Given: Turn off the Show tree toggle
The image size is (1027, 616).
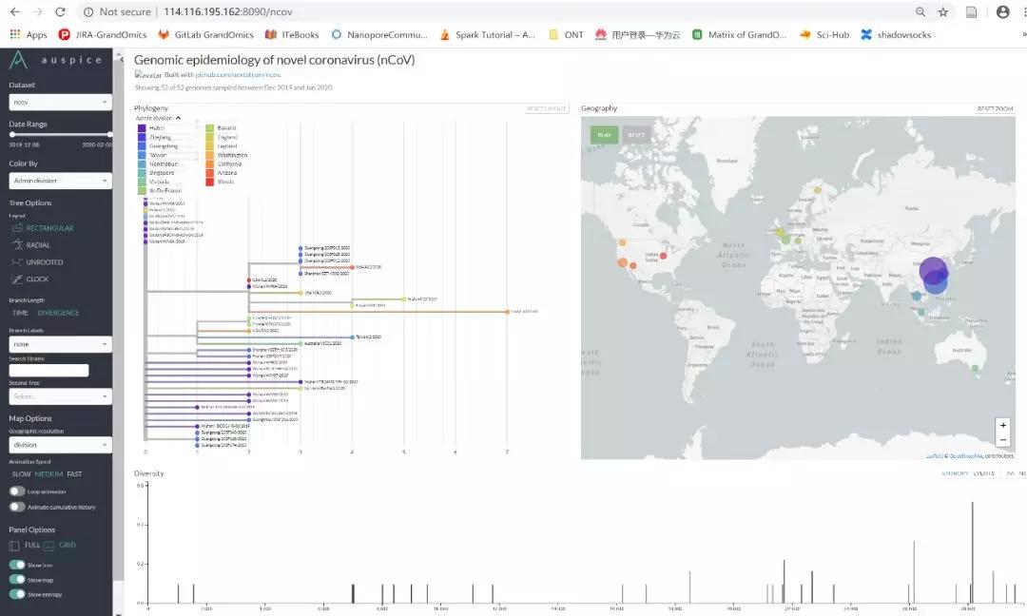Looking at the screenshot, I should click(x=17, y=565).
